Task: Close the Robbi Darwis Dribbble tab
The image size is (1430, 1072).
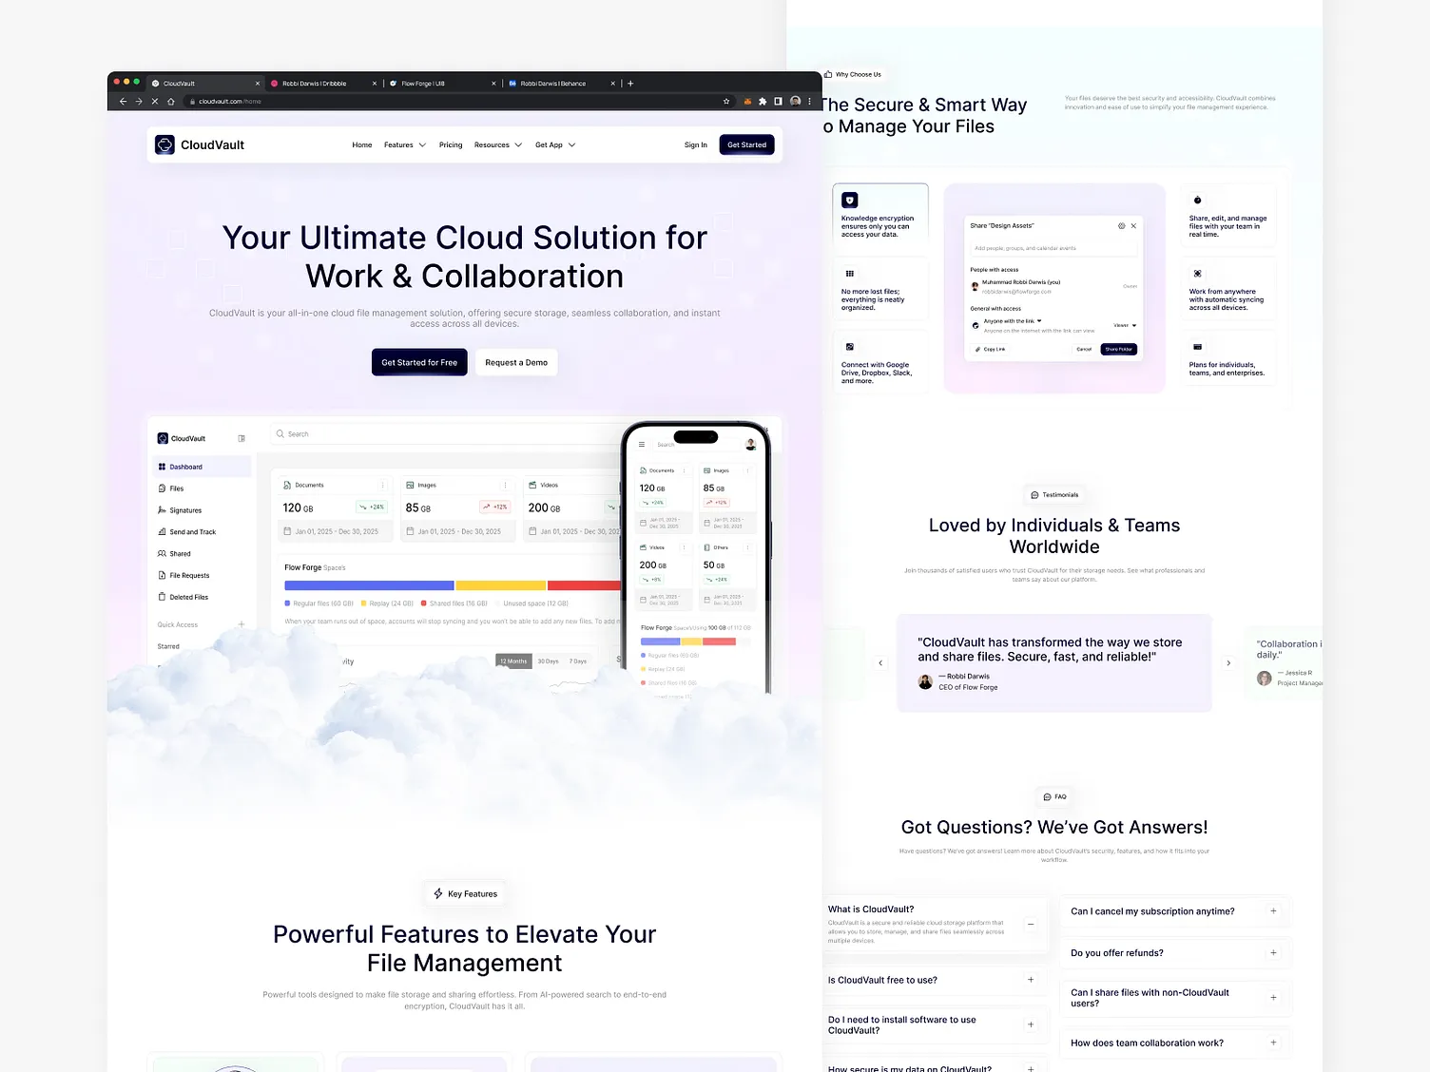Action: tap(375, 84)
